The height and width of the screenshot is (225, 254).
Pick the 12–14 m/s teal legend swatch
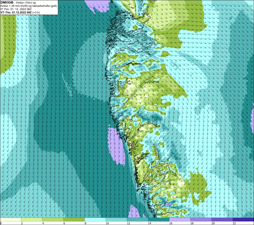pos(137,219)
